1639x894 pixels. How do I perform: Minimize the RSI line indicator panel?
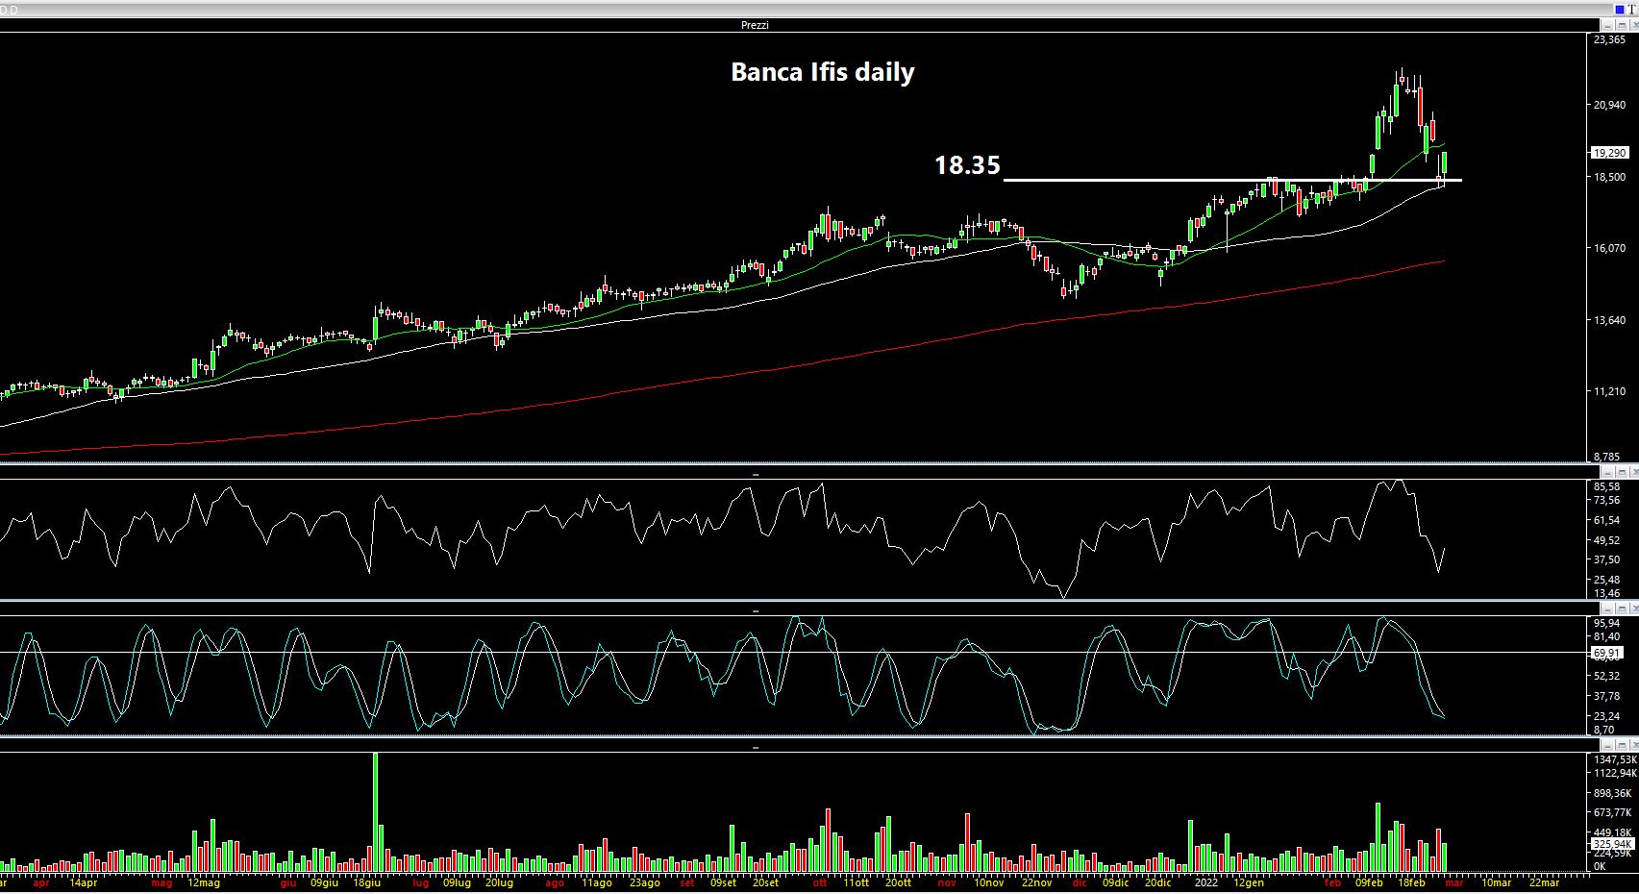(x=1608, y=473)
